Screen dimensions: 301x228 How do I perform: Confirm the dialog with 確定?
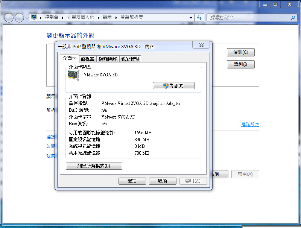(132, 181)
